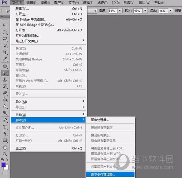Open the 帮助(H) menu
Viewport: 182px width, 178px height.
[x=160, y=3]
